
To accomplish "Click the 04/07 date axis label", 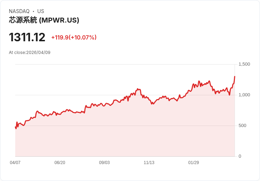I will [15, 162].
